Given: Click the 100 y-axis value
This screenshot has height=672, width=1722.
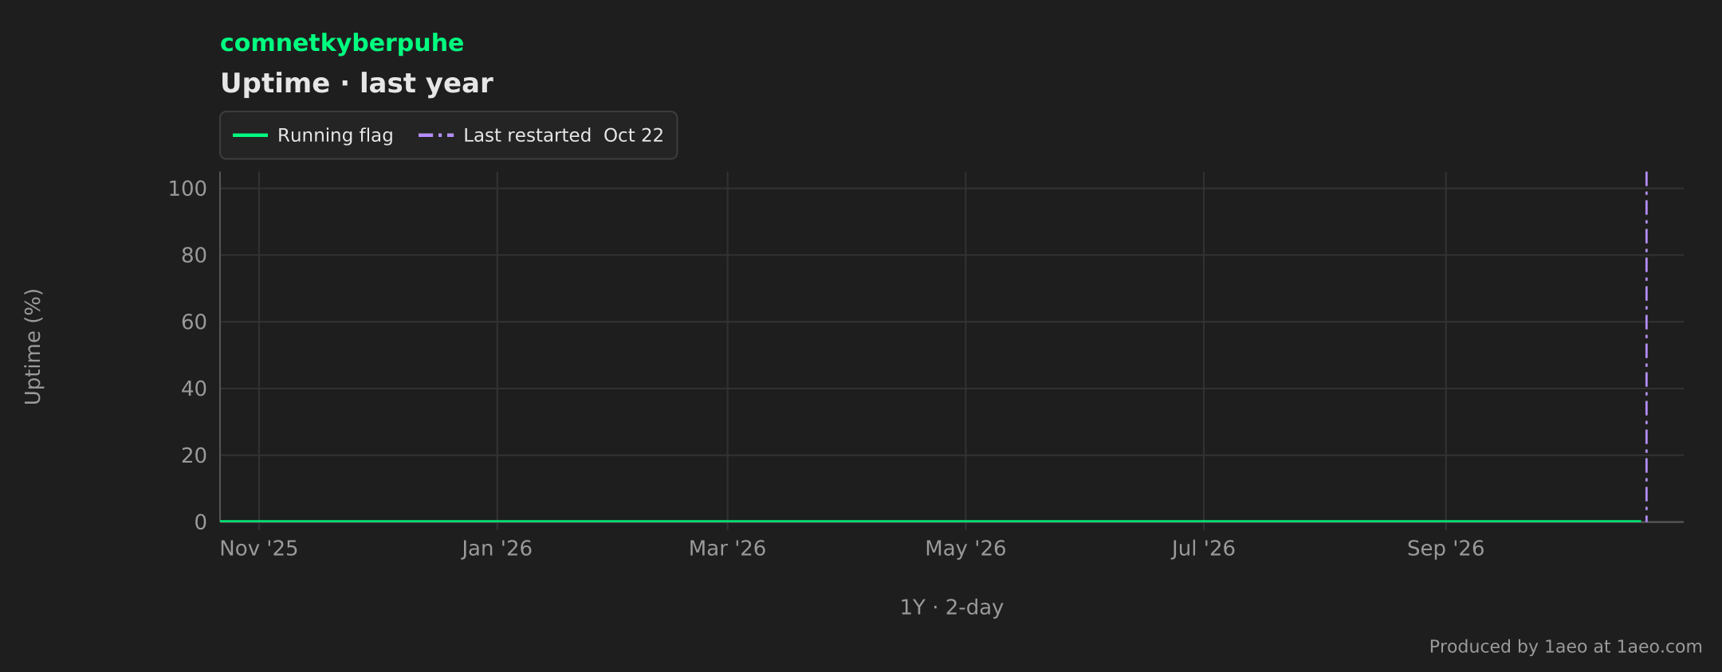Looking at the screenshot, I should (187, 189).
